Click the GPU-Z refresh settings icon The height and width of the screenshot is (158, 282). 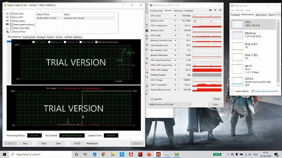tap(215, 10)
